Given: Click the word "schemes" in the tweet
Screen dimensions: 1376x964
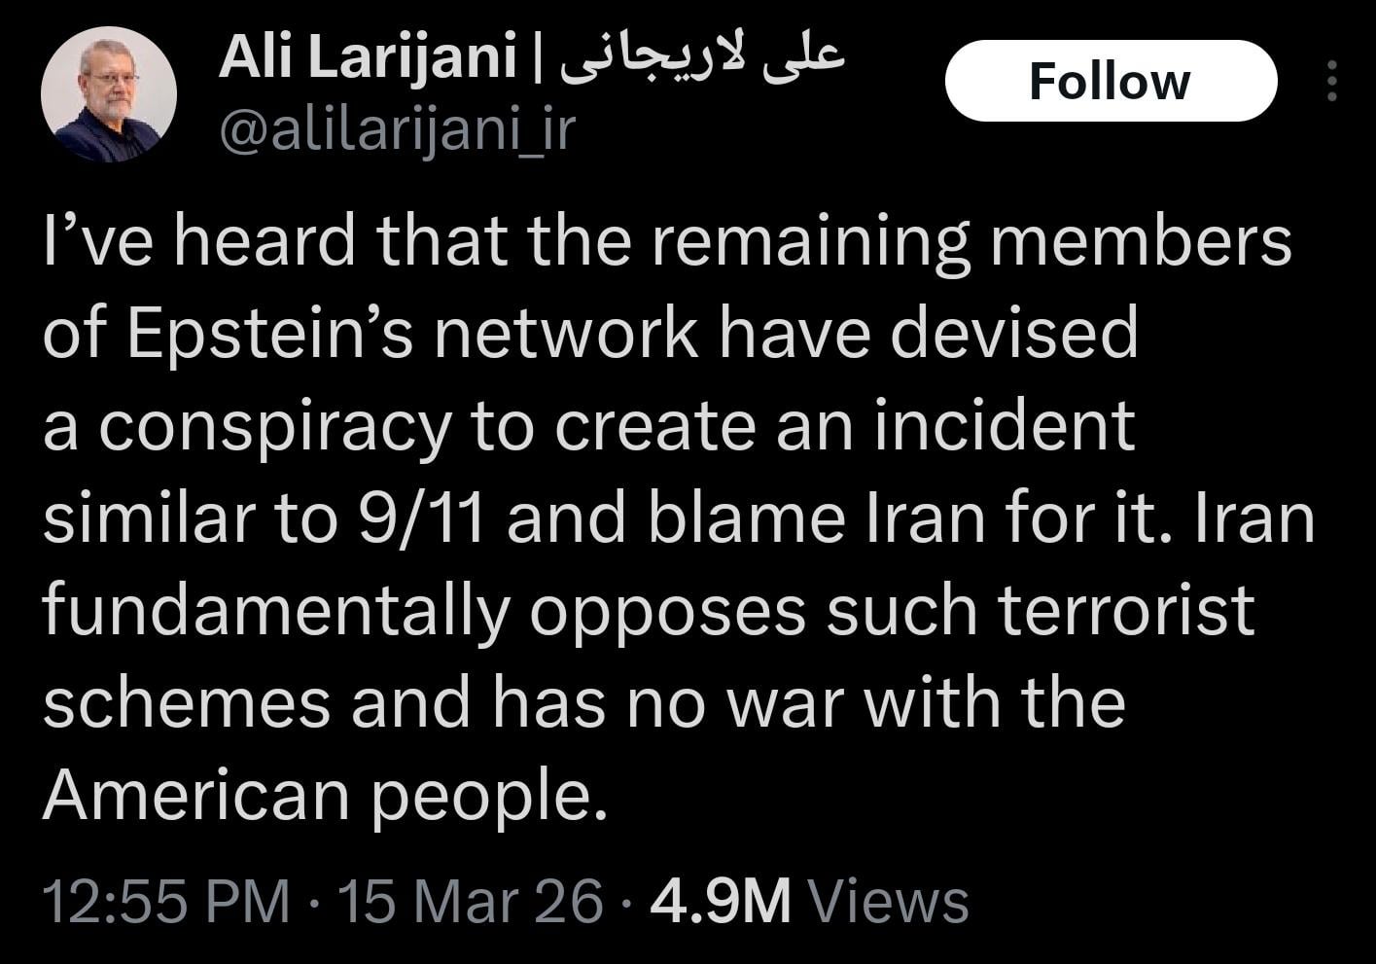Looking at the screenshot, I should pos(187,703).
